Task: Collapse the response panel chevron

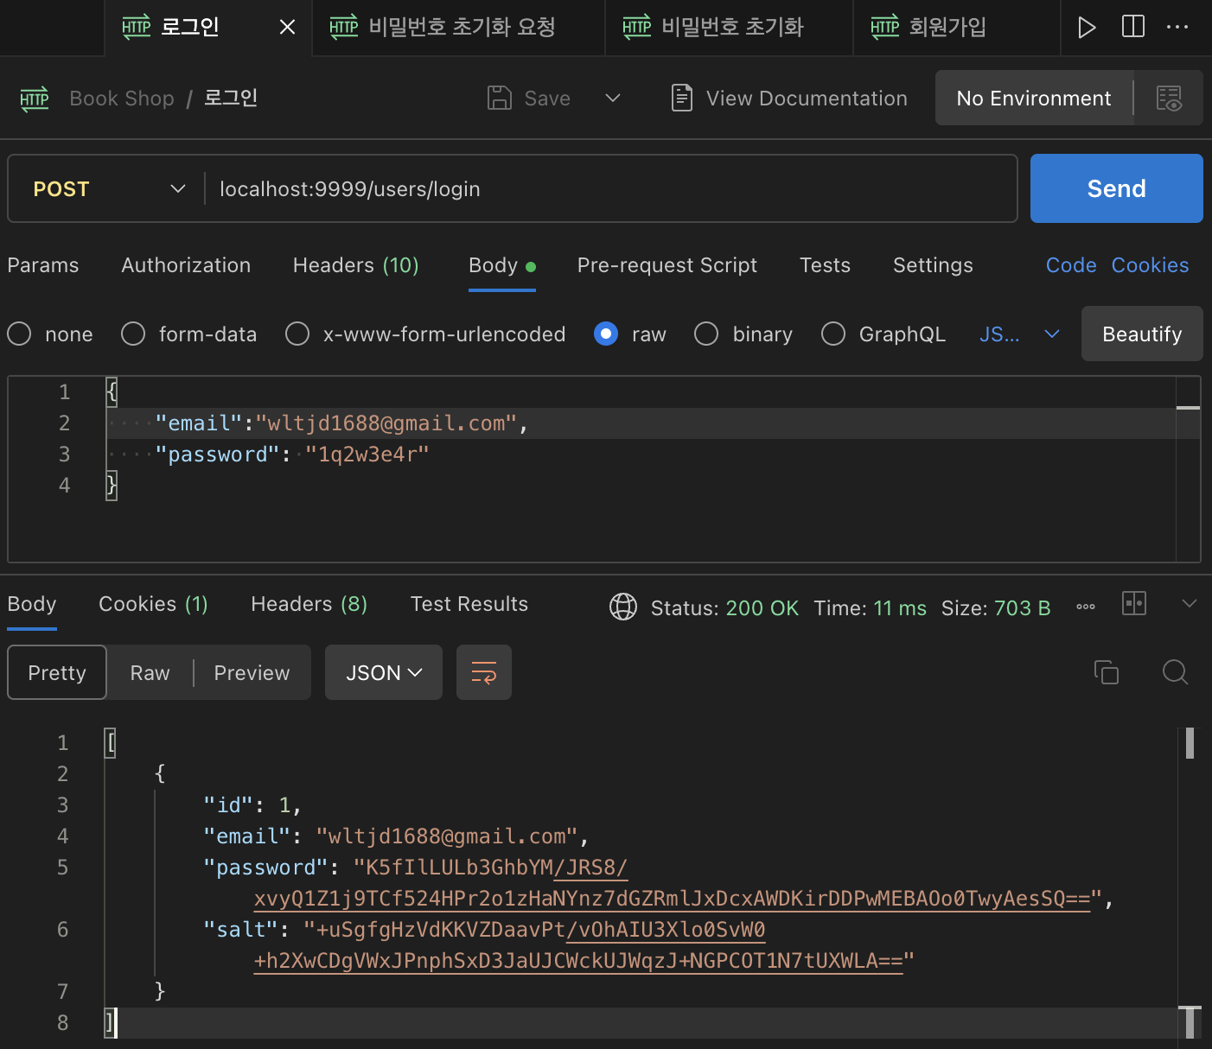Action: click(x=1189, y=603)
